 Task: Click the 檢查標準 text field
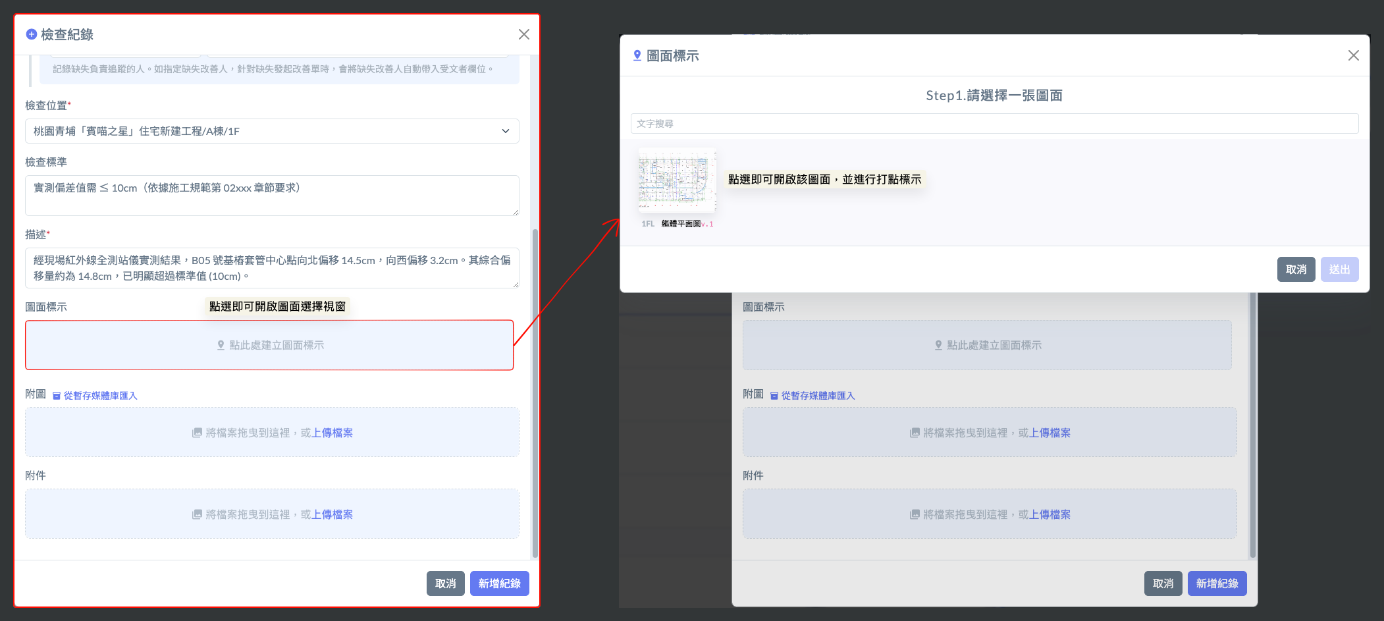[x=272, y=195]
